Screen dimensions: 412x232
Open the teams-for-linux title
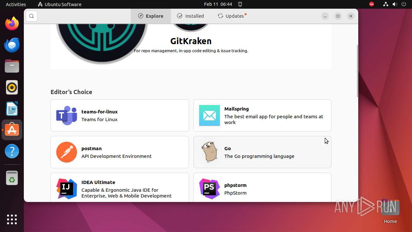tap(99, 112)
